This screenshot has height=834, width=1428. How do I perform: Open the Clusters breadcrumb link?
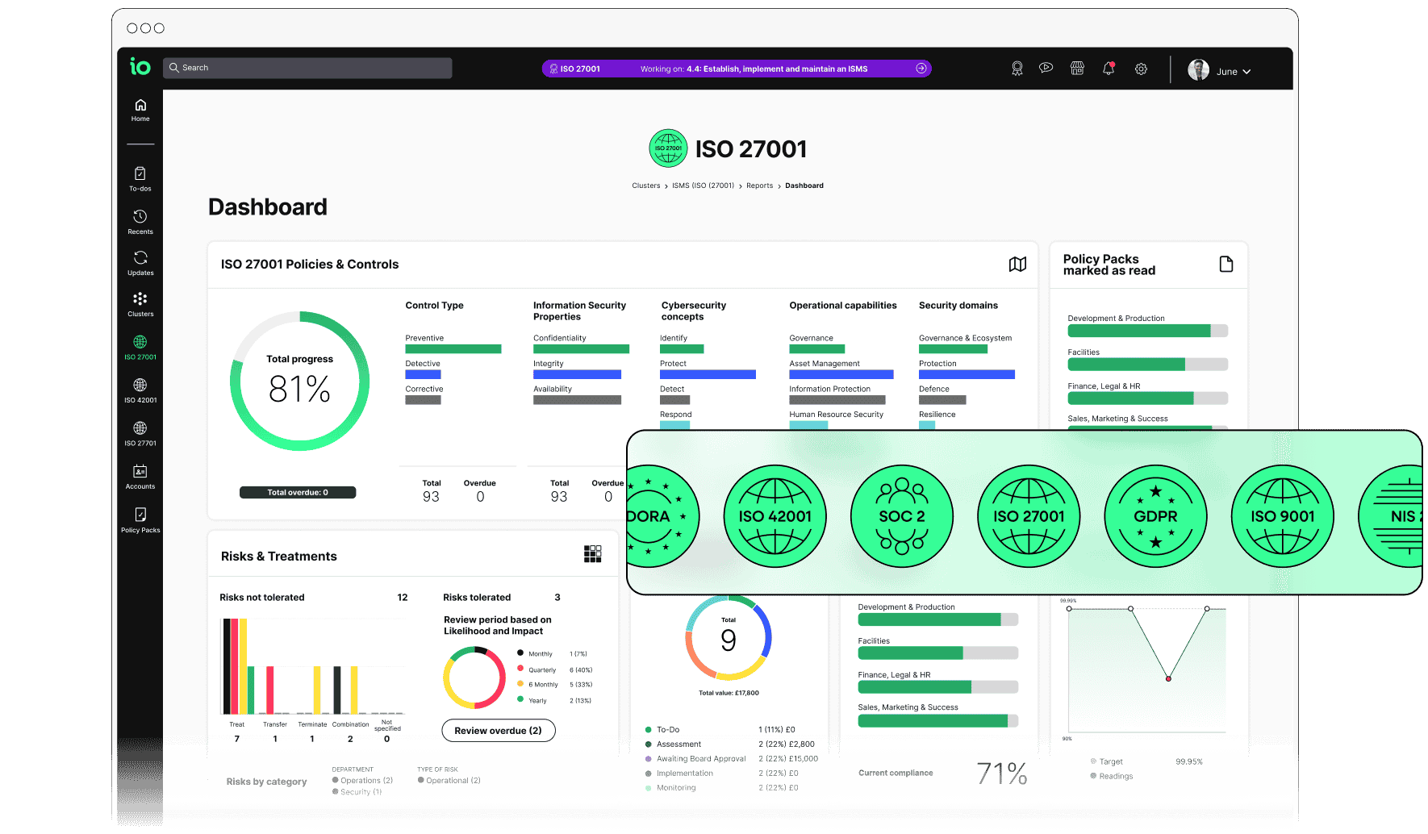[646, 186]
